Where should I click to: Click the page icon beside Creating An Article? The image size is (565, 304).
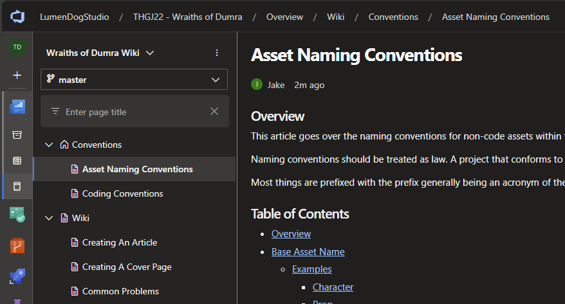pyautogui.click(x=75, y=242)
